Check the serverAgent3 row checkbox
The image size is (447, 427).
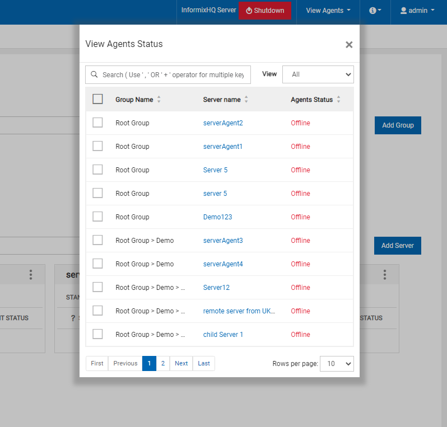pyautogui.click(x=97, y=240)
